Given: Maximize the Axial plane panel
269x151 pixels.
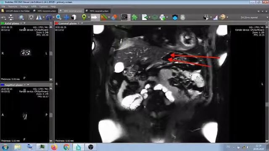Looking at the screenshot, I should [x=50, y=23].
